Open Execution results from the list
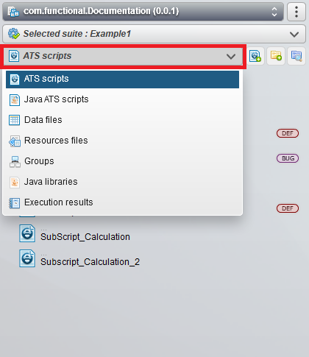This screenshot has width=309, height=357. (x=122, y=202)
